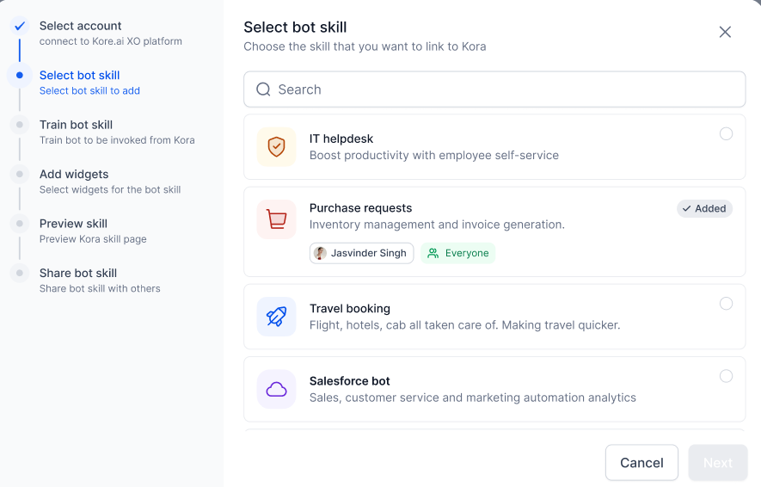Select the Salesforce bot radio button
This screenshot has width=761, height=487.
[x=726, y=376]
